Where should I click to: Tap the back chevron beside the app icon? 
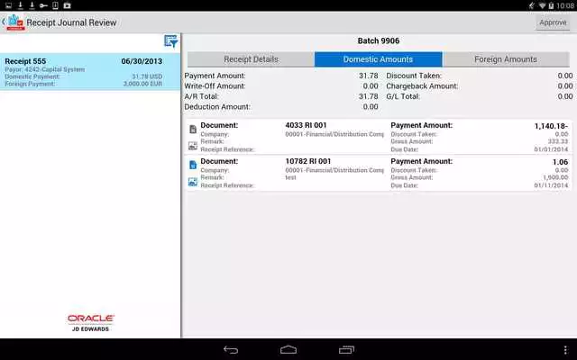point(4,22)
